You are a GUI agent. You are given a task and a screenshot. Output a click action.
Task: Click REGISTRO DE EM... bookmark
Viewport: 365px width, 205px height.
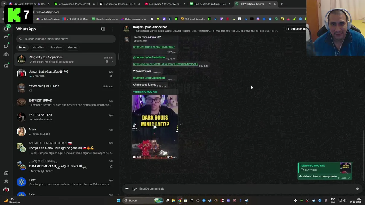75,19
